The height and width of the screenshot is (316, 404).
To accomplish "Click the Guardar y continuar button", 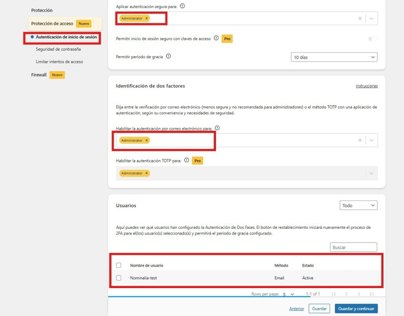I will 356,309.
